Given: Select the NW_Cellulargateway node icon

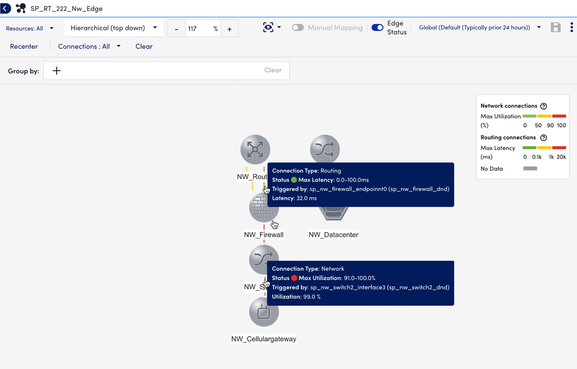Looking at the screenshot, I should pyautogui.click(x=264, y=312).
